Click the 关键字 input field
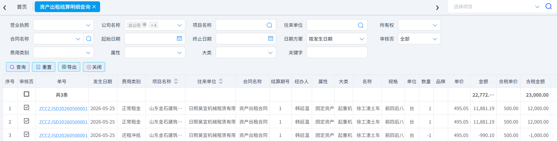 pos(337,53)
